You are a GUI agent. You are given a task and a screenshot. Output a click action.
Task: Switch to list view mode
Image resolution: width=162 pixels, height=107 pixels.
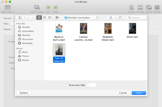point(44,18)
